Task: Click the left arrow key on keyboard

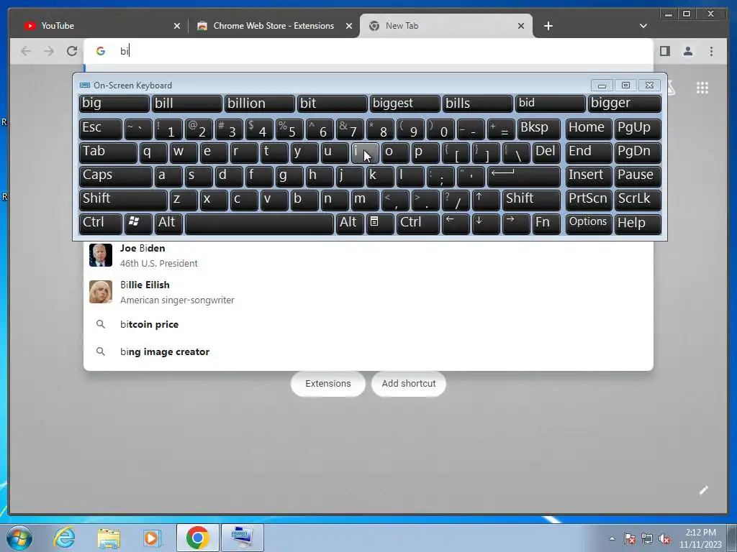Action: pyautogui.click(x=456, y=224)
